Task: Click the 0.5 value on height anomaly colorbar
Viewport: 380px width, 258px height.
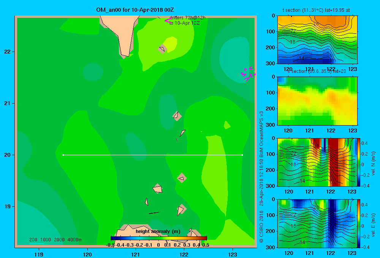Action: pyautogui.click(x=206, y=245)
